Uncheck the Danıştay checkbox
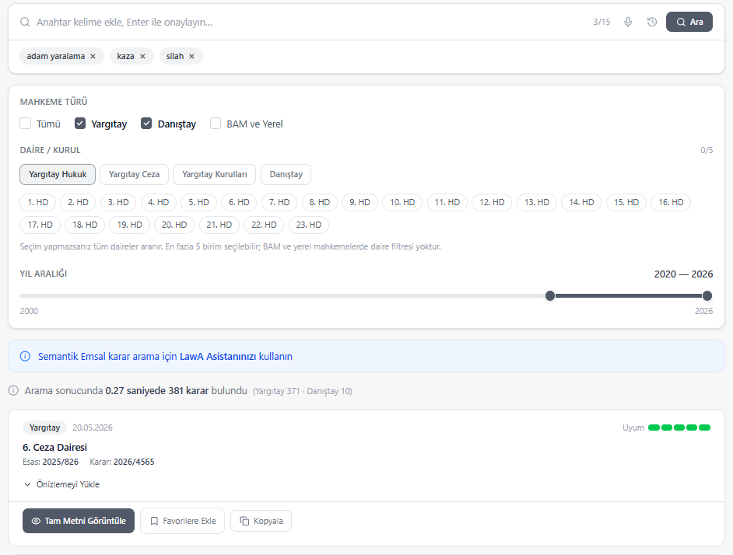The height and width of the screenshot is (555, 733). tap(146, 124)
